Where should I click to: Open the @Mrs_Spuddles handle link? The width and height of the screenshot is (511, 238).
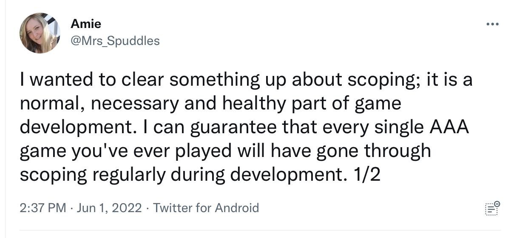point(115,41)
